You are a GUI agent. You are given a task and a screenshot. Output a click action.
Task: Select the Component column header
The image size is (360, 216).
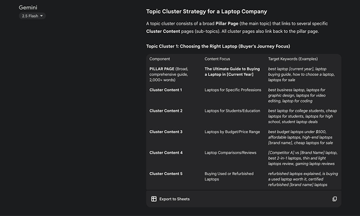click(160, 59)
